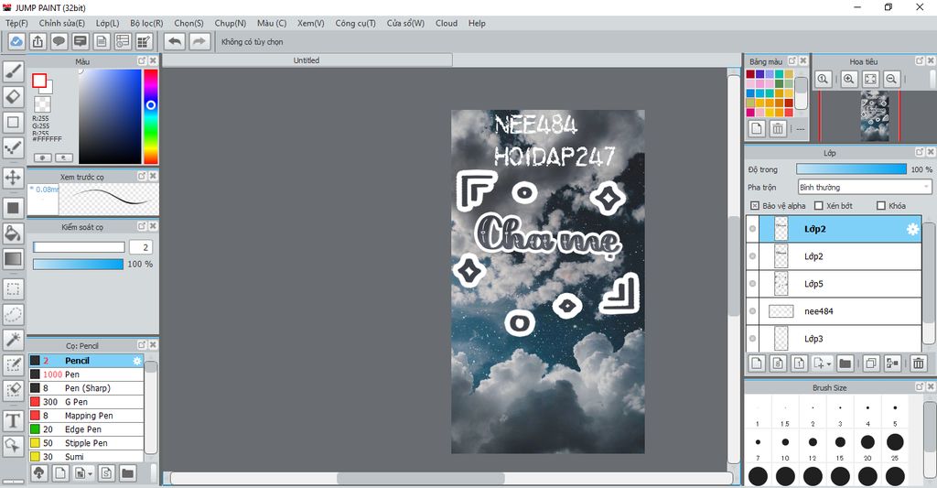Pop out the Kiểm soát cọ panel

click(x=142, y=227)
